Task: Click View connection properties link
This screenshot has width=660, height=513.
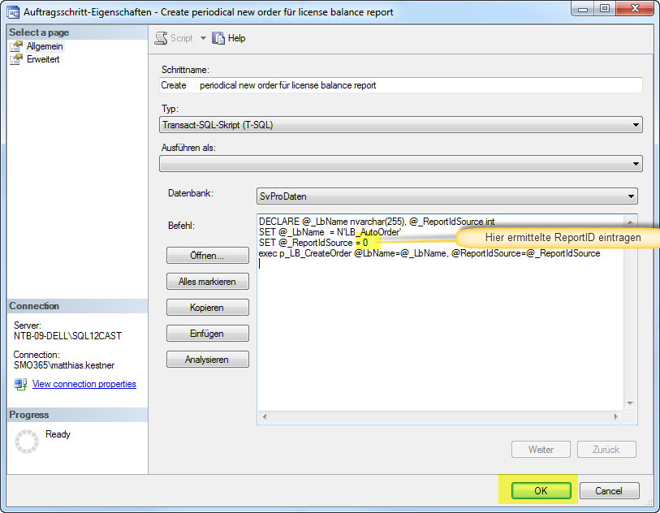Action: click(x=84, y=384)
